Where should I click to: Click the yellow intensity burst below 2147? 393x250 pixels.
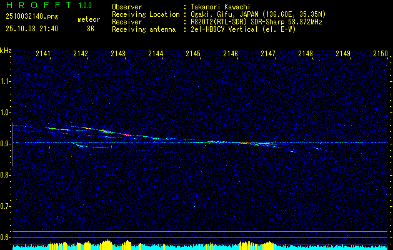(x=269, y=245)
